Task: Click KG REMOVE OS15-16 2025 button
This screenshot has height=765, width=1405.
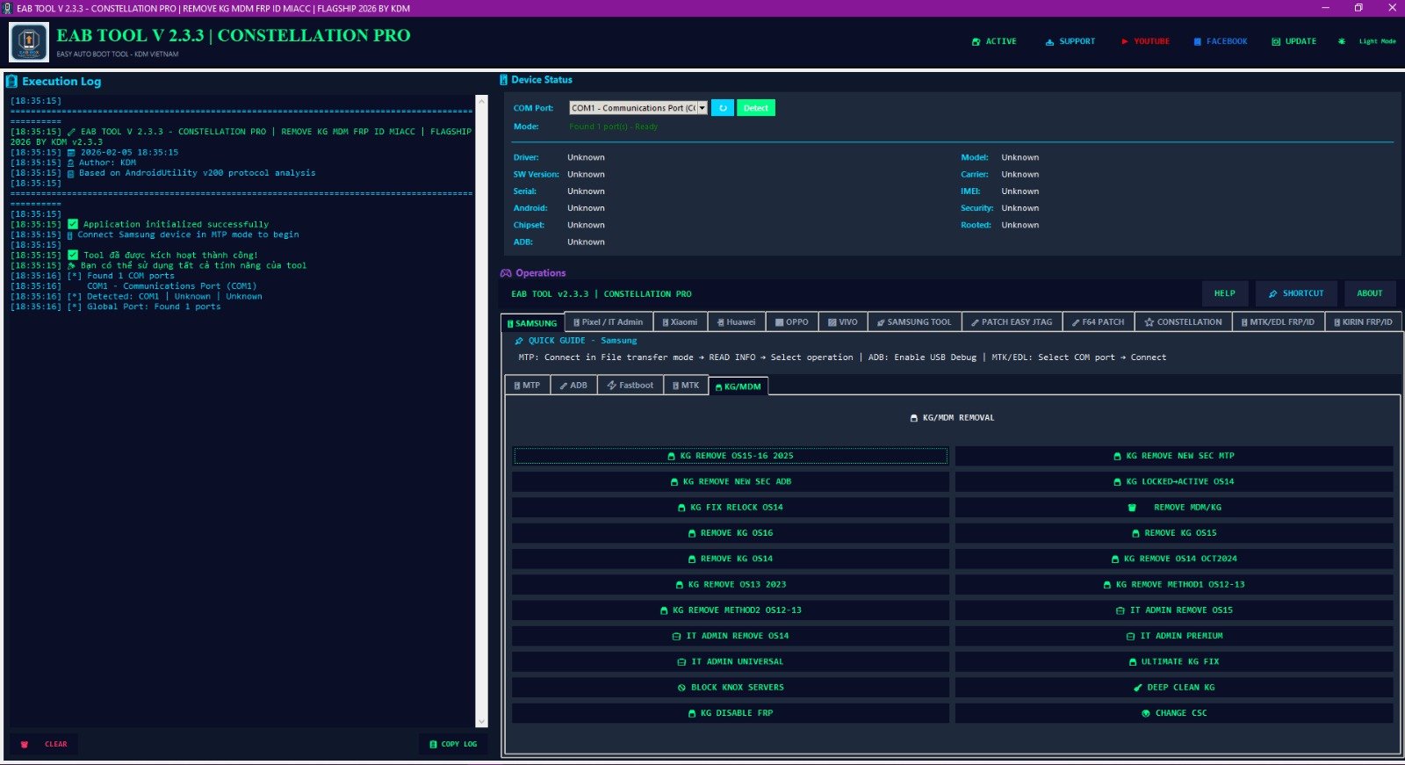Action: pos(731,456)
